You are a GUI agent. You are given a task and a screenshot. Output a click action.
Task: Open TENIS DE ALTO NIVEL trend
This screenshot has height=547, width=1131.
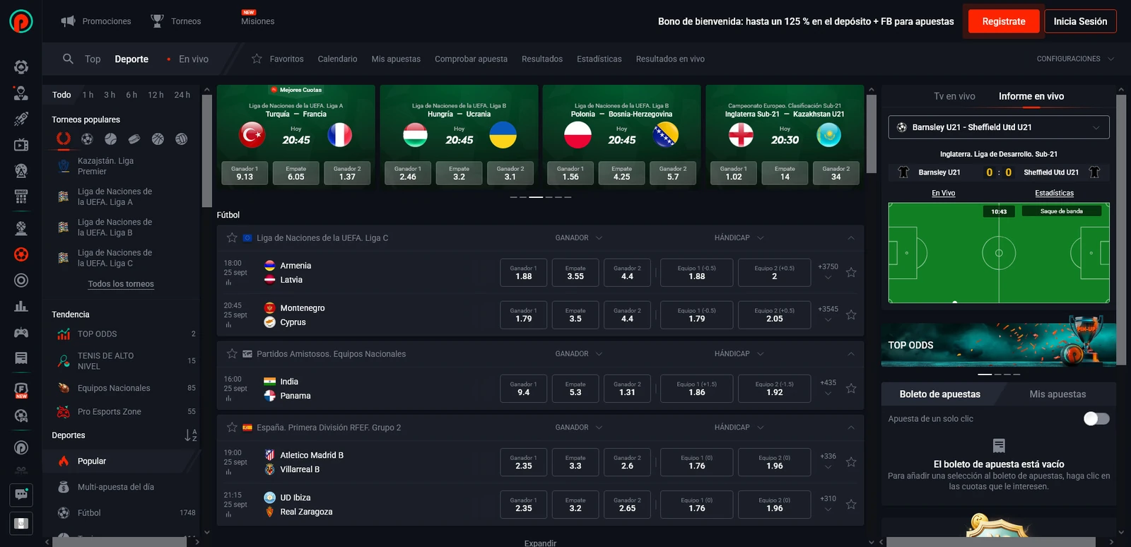click(x=126, y=361)
